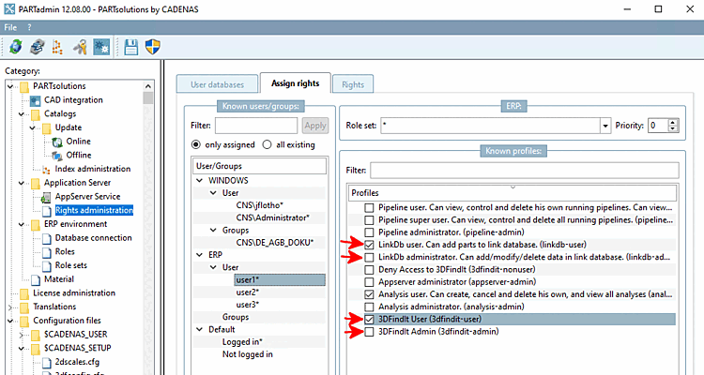Click the Known profiles Filter field

[525, 171]
